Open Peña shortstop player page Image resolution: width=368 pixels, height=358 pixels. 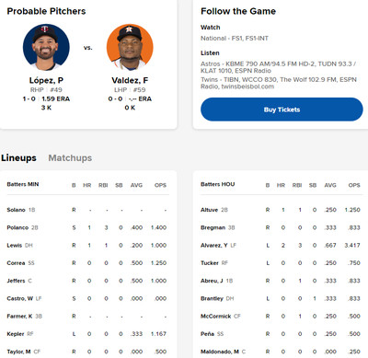click(207, 334)
